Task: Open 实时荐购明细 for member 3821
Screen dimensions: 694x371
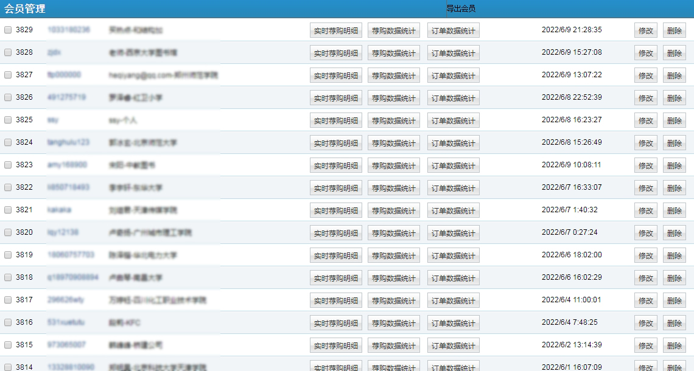Action: (335, 210)
